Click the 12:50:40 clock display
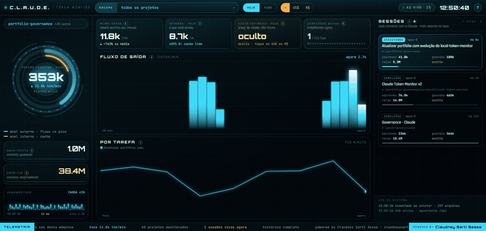Viewport: 486px width, 231px height. tap(454, 8)
